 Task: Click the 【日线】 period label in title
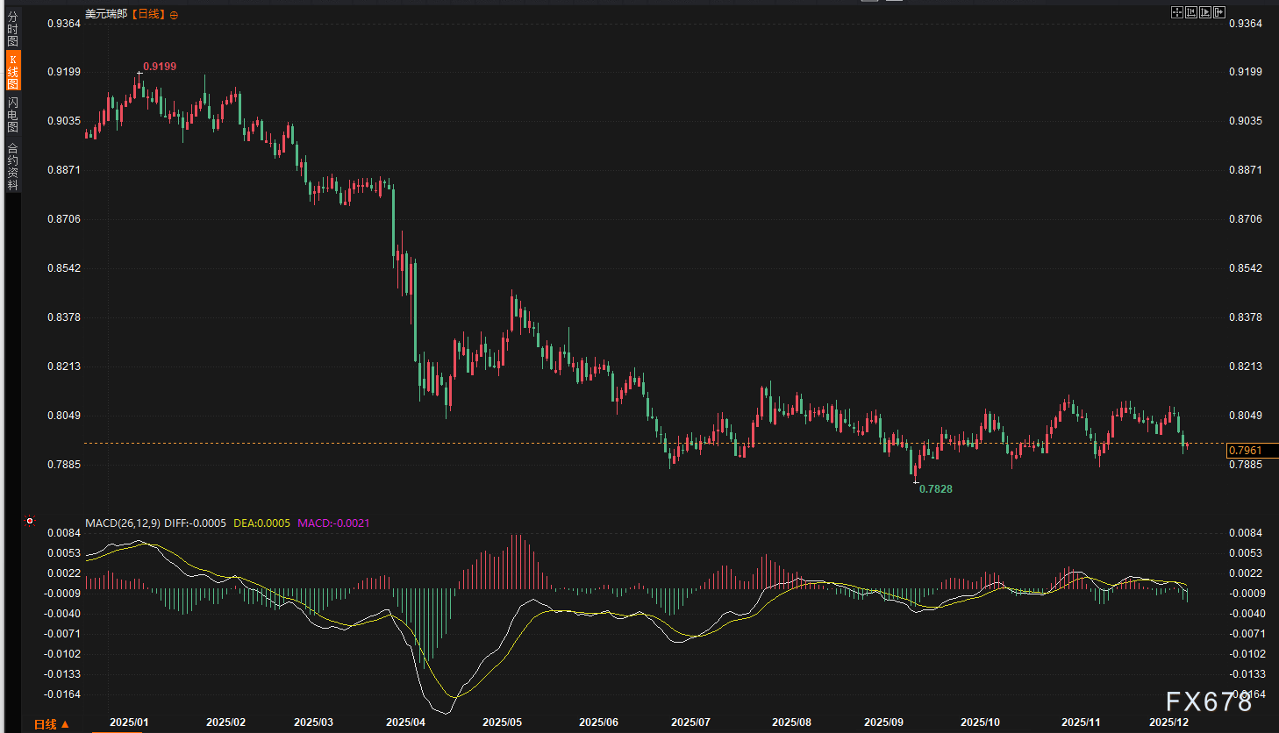pyautogui.click(x=148, y=14)
